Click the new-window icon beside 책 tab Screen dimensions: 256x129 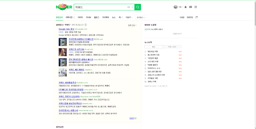122,17
